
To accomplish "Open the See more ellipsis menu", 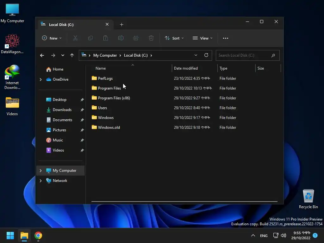I will click(225, 38).
